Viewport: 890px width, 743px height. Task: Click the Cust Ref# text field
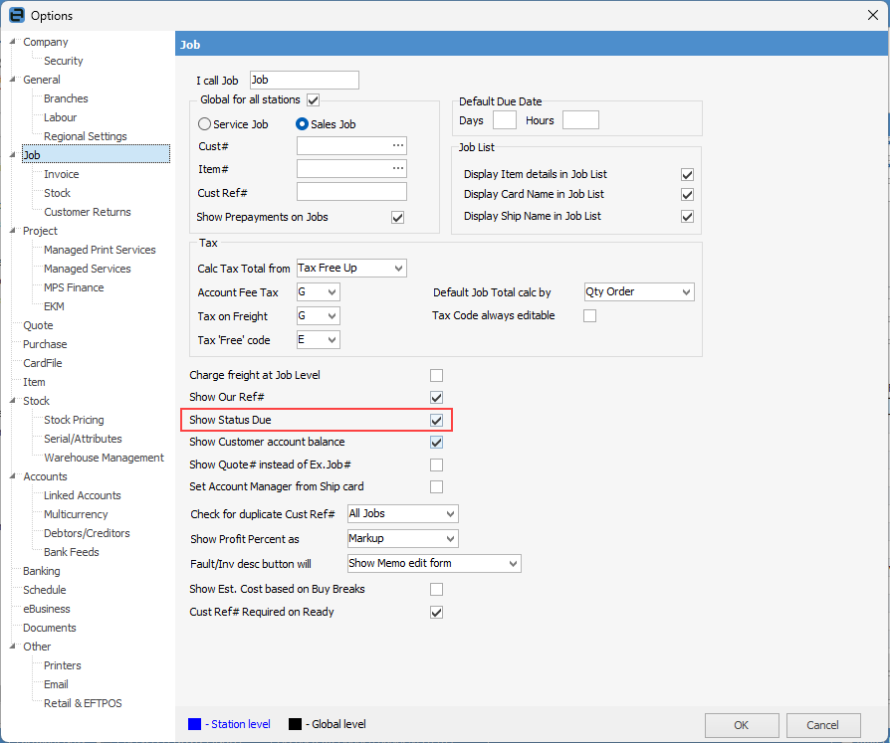coord(351,192)
